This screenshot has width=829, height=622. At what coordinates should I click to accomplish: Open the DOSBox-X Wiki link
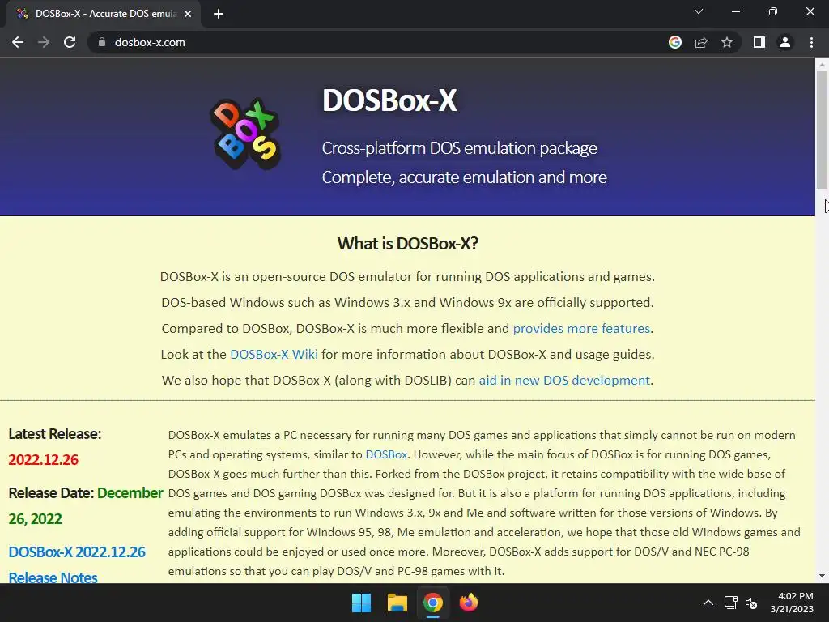click(x=274, y=355)
